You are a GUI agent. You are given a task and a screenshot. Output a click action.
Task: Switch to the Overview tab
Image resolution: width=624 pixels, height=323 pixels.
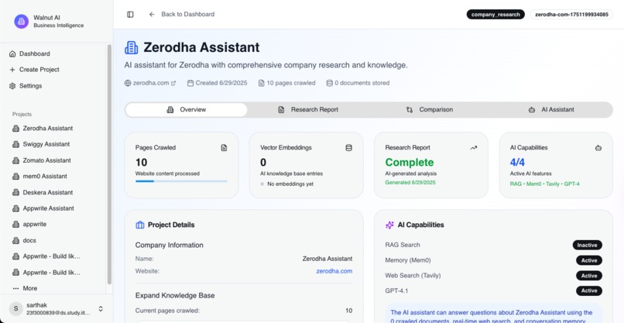click(187, 110)
